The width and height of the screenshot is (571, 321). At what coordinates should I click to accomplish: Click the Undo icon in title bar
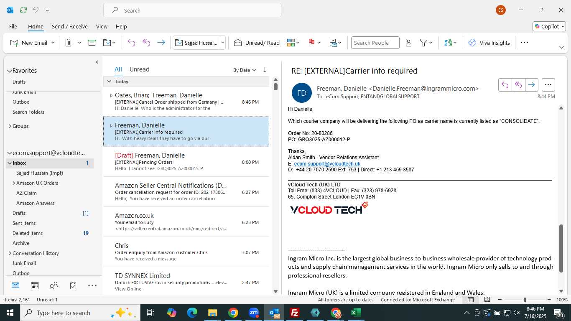click(x=36, y=10)
